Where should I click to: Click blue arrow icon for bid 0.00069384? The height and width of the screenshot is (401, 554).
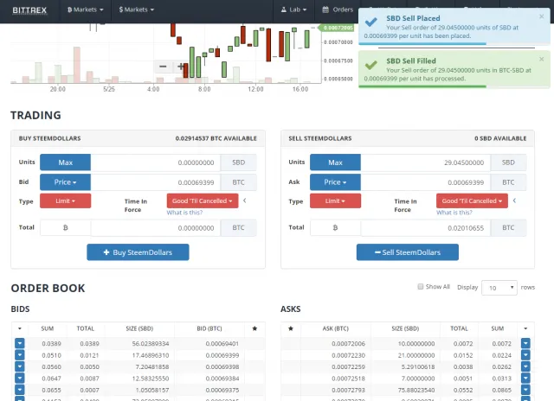[x=20, y=378]
